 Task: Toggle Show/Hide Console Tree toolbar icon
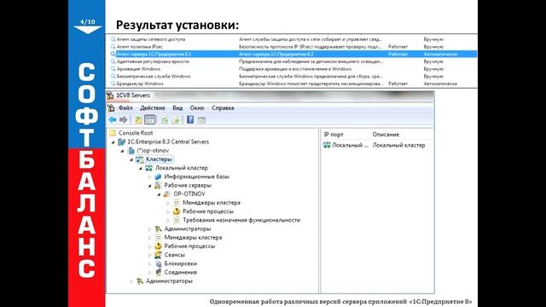(x=150, y=120)
